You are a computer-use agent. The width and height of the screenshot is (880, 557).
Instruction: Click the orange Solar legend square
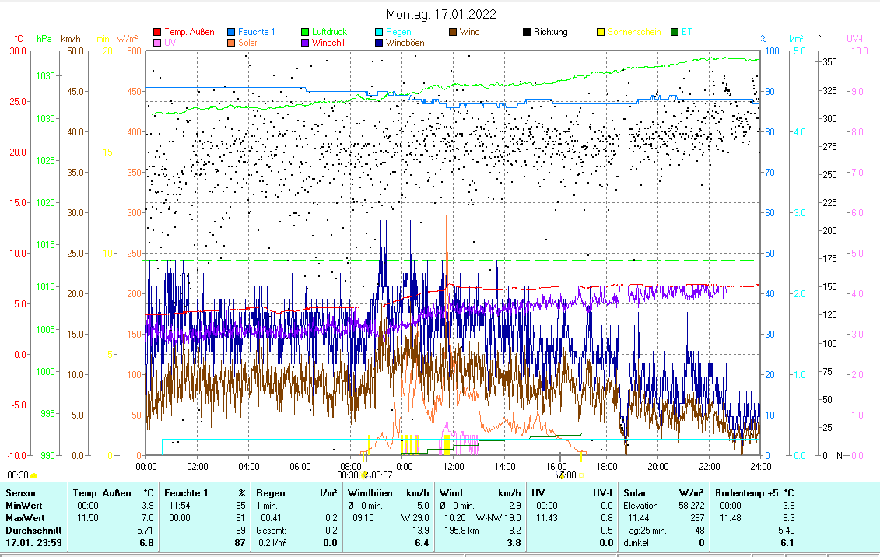[x=231, y=43]
